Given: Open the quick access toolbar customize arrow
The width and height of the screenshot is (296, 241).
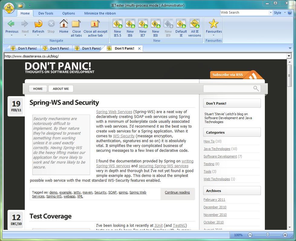Looking at the screenshot, I should 30,5.
